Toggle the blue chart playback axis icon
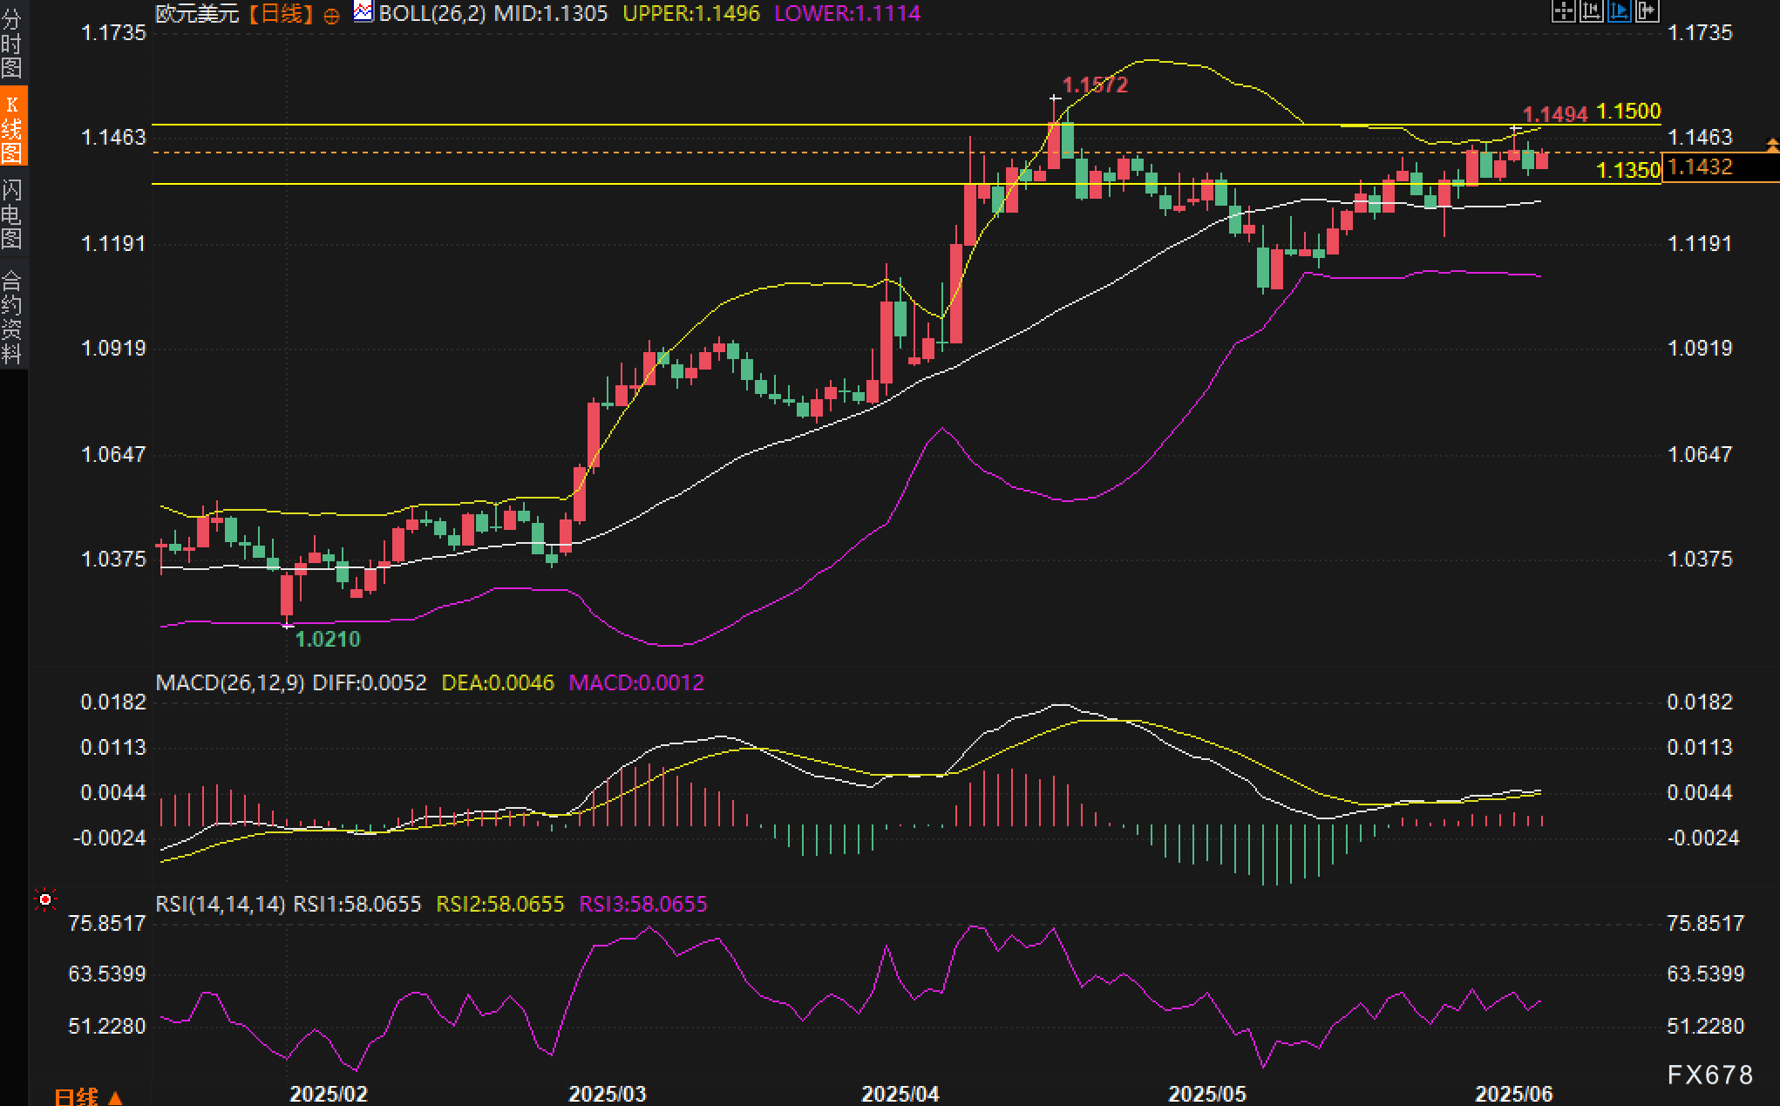 1619,11
